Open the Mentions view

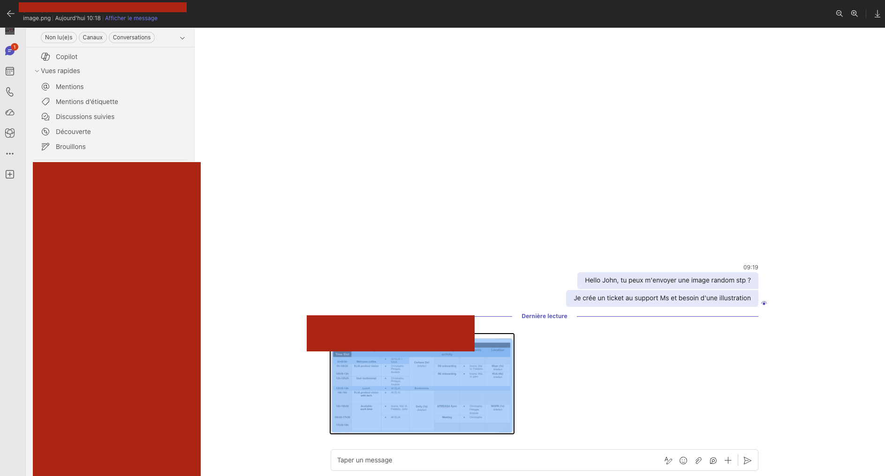click(111, 87)
